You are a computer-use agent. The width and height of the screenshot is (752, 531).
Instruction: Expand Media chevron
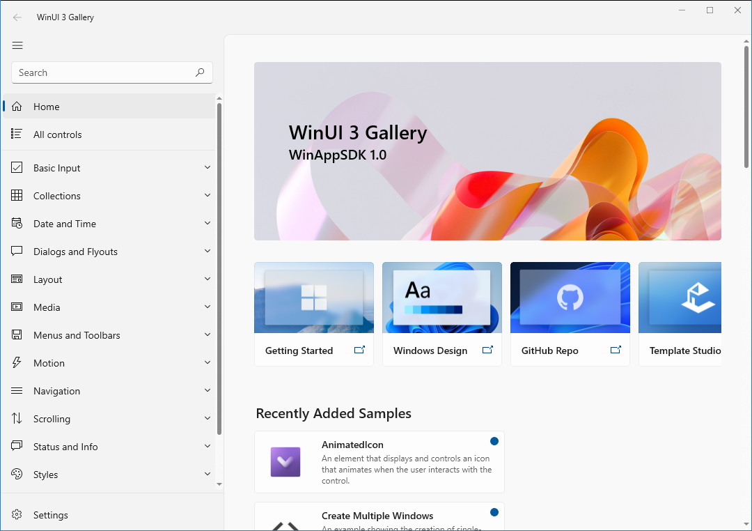point(207,307)
